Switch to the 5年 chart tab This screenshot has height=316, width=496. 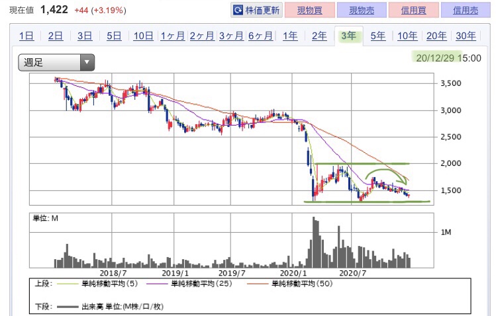pyautogui.click(x=378, y=36)
